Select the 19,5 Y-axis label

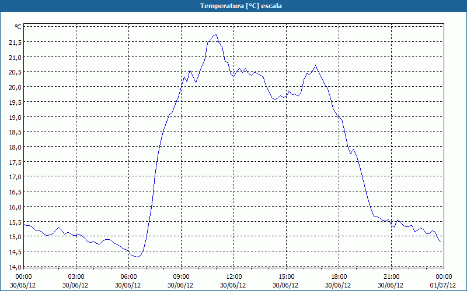(15, 102)
